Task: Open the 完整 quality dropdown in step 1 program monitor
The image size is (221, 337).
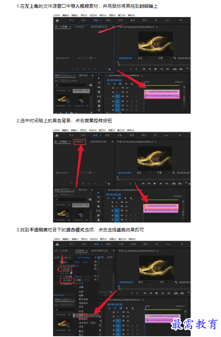Action: [164, 58]
